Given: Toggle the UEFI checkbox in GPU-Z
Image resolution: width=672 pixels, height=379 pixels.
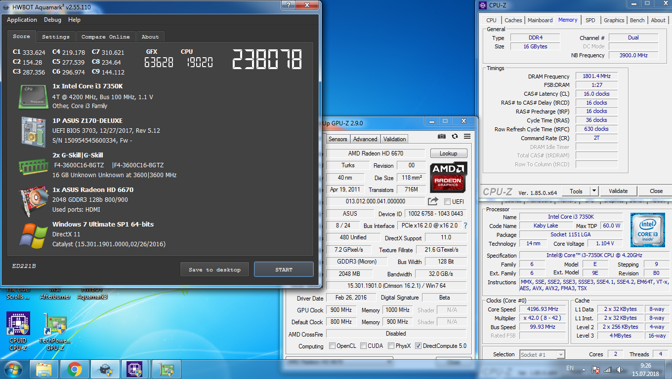Looking at the screenshot, I should (447, 201).
